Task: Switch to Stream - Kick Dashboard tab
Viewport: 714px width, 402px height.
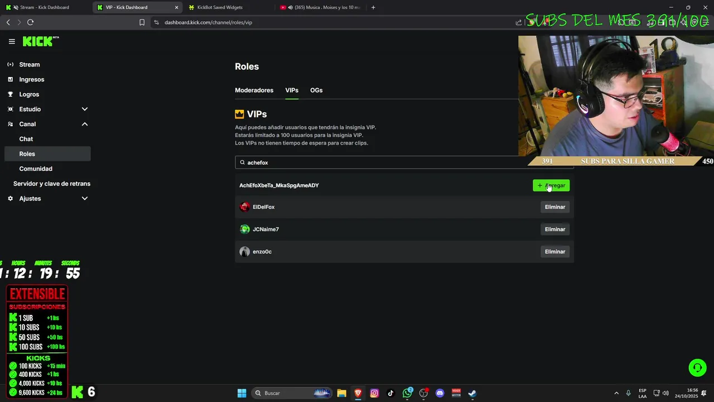Action: click(x=45, y=7)
